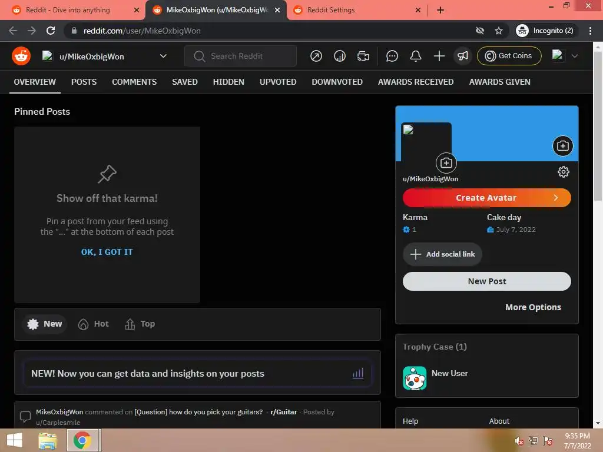Click the reddit.com address bar URL
This screenshot has width=603, height=452.
[142, 31]
